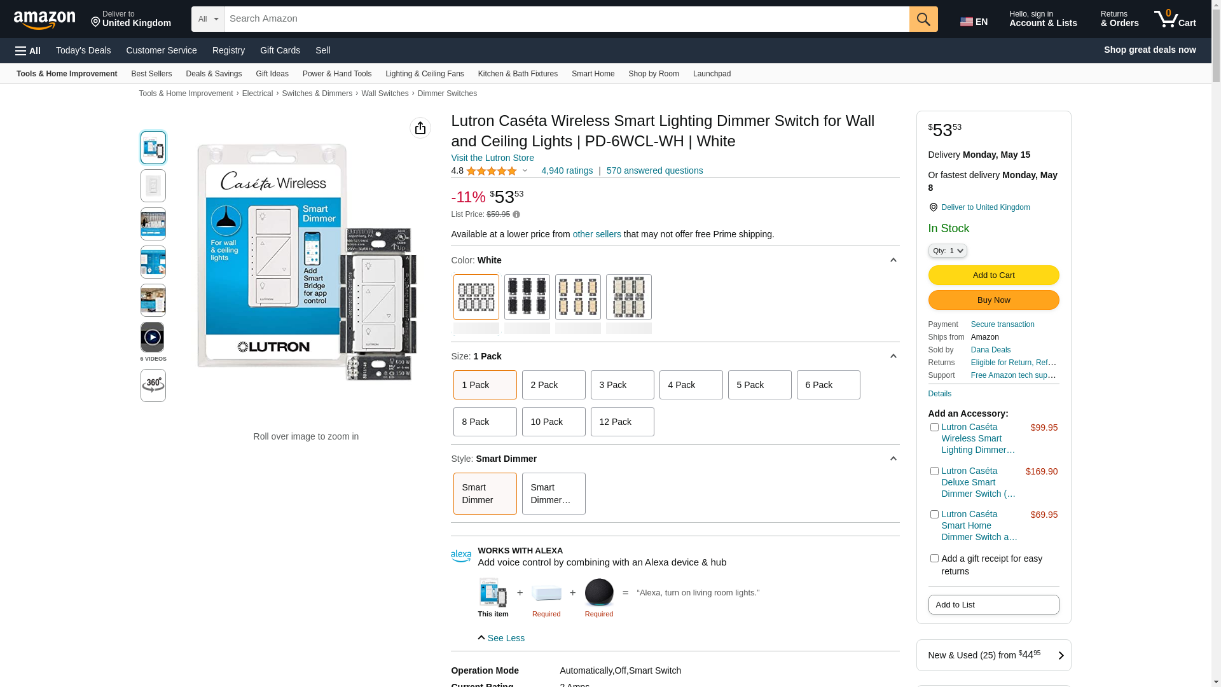Open the 360 degree view thumbnail
The width and height of the screenshot is (1221, 687).
pyautogui.click(x=153, y=385)
